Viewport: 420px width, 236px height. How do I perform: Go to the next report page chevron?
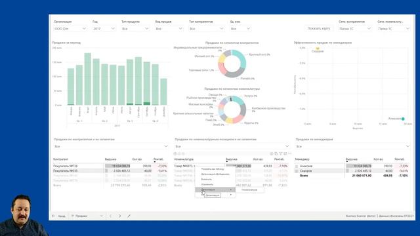(119, 216)
